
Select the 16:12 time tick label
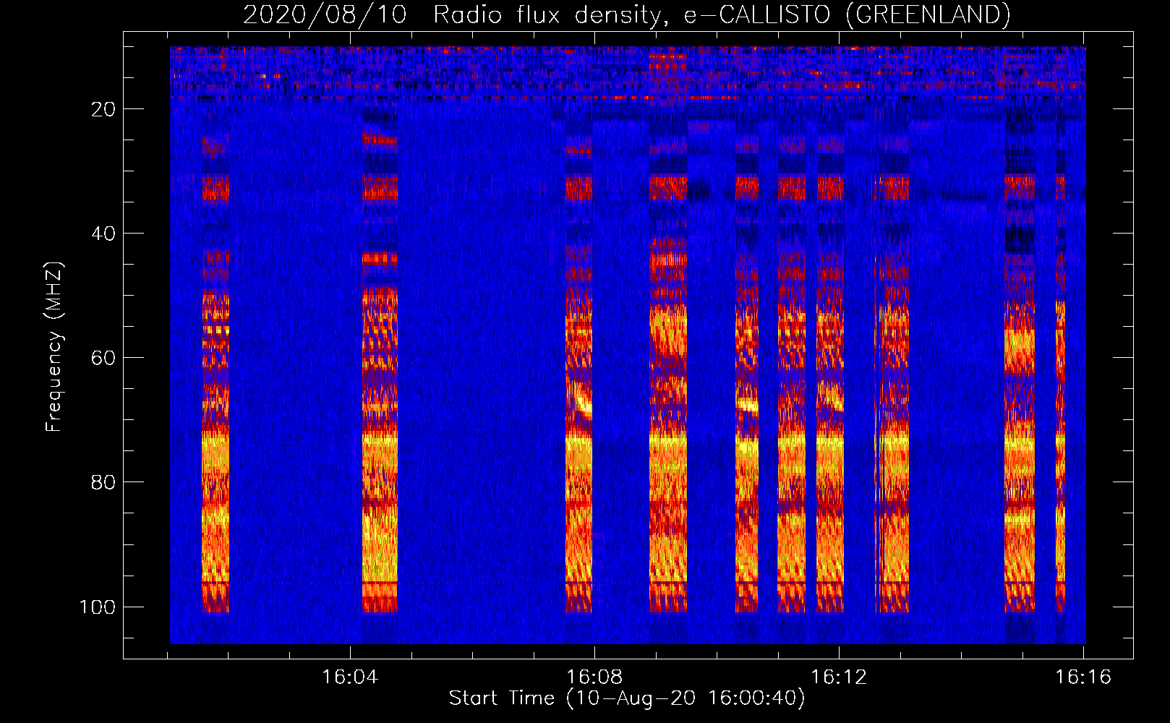[839, 677]
